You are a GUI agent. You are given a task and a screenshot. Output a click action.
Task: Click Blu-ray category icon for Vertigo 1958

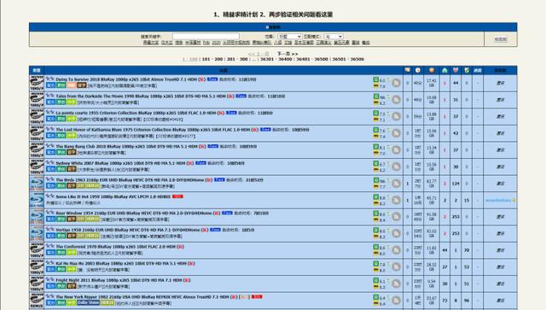[x=37, y=233]
